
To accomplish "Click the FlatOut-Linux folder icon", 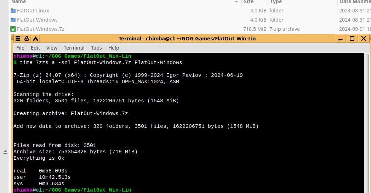I will click(x=13, y=11).
